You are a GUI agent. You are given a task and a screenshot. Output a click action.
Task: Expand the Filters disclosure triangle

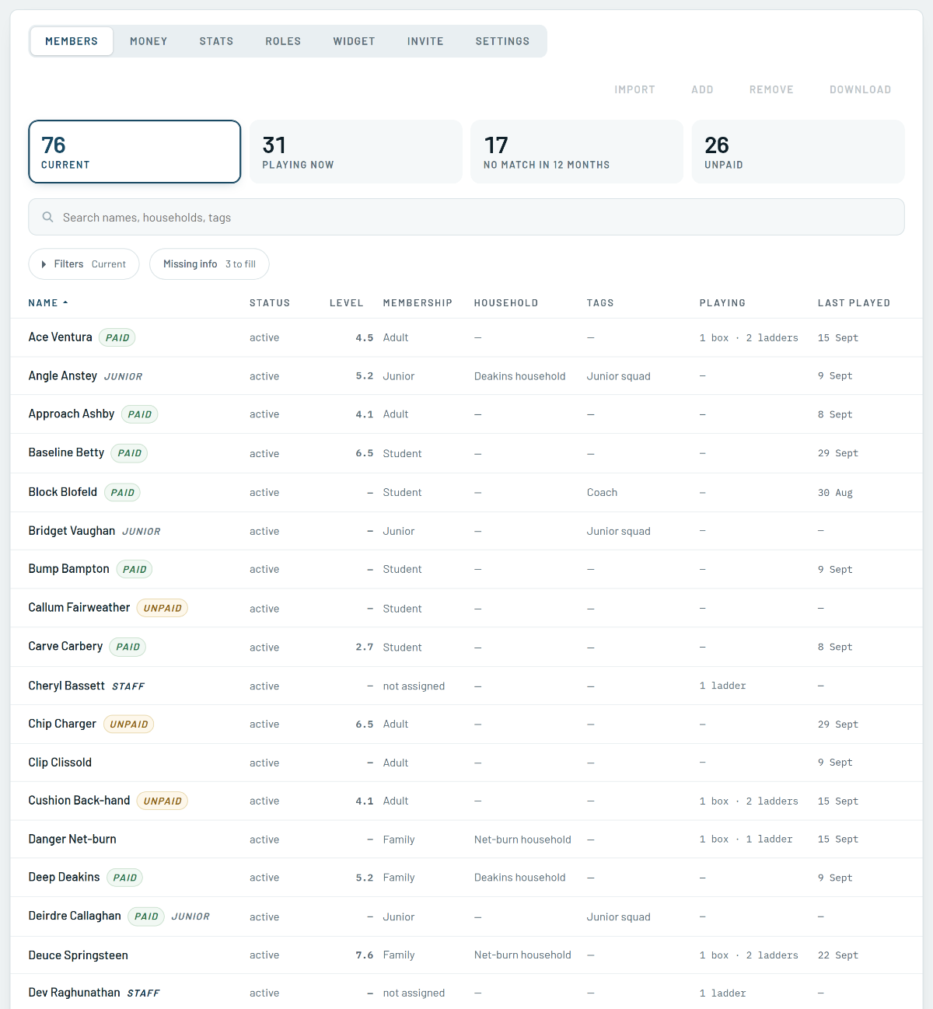pyautogui.click(x=44, y=264)
